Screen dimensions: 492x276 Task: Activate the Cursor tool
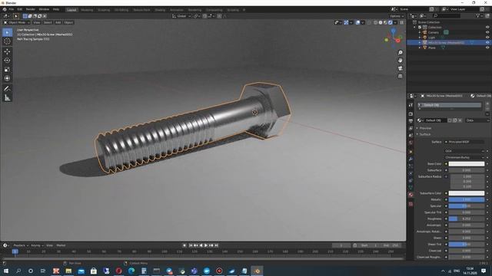pos(7,41)
